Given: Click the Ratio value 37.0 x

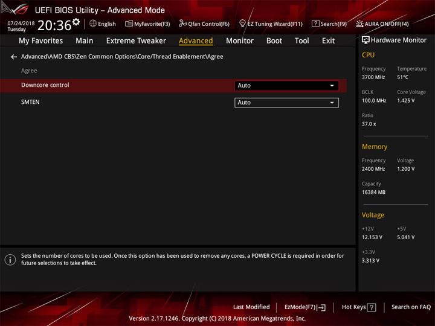Looking at the screenshot, I should [369, 124].
